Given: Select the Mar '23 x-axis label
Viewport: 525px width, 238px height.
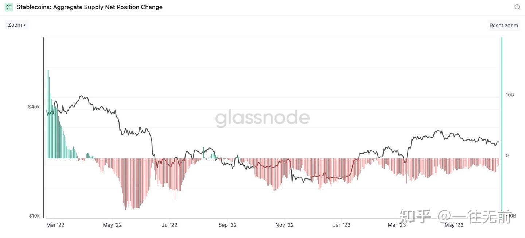Looking at the screenshot, I should [397, 225].
